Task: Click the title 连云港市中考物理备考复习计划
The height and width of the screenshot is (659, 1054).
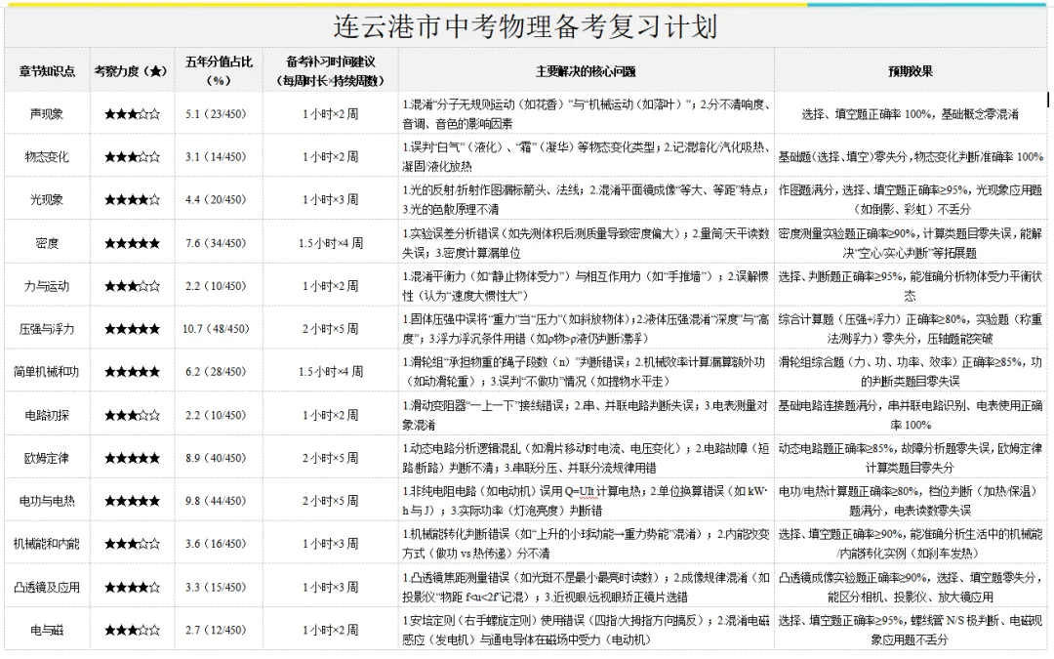Action: tap(527, 26)
